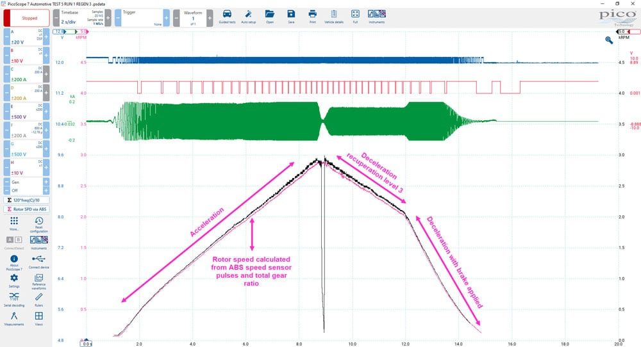The width and height of the screenshot is (641, 347).
Task: Print the current view
Action: [312, 17]
